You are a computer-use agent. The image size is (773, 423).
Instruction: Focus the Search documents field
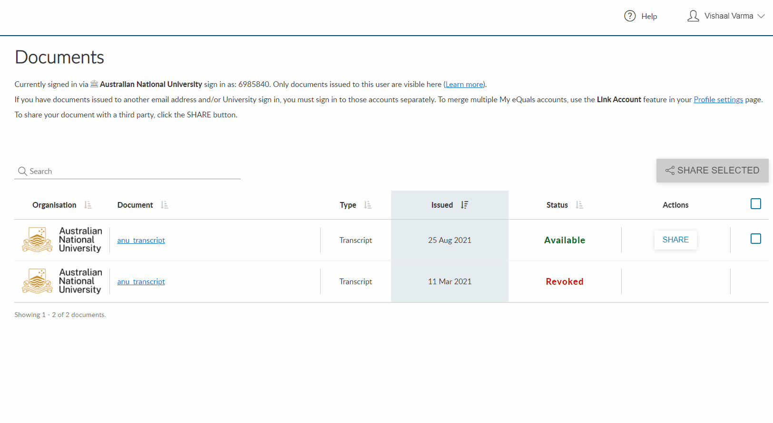[x=127, y=171]
